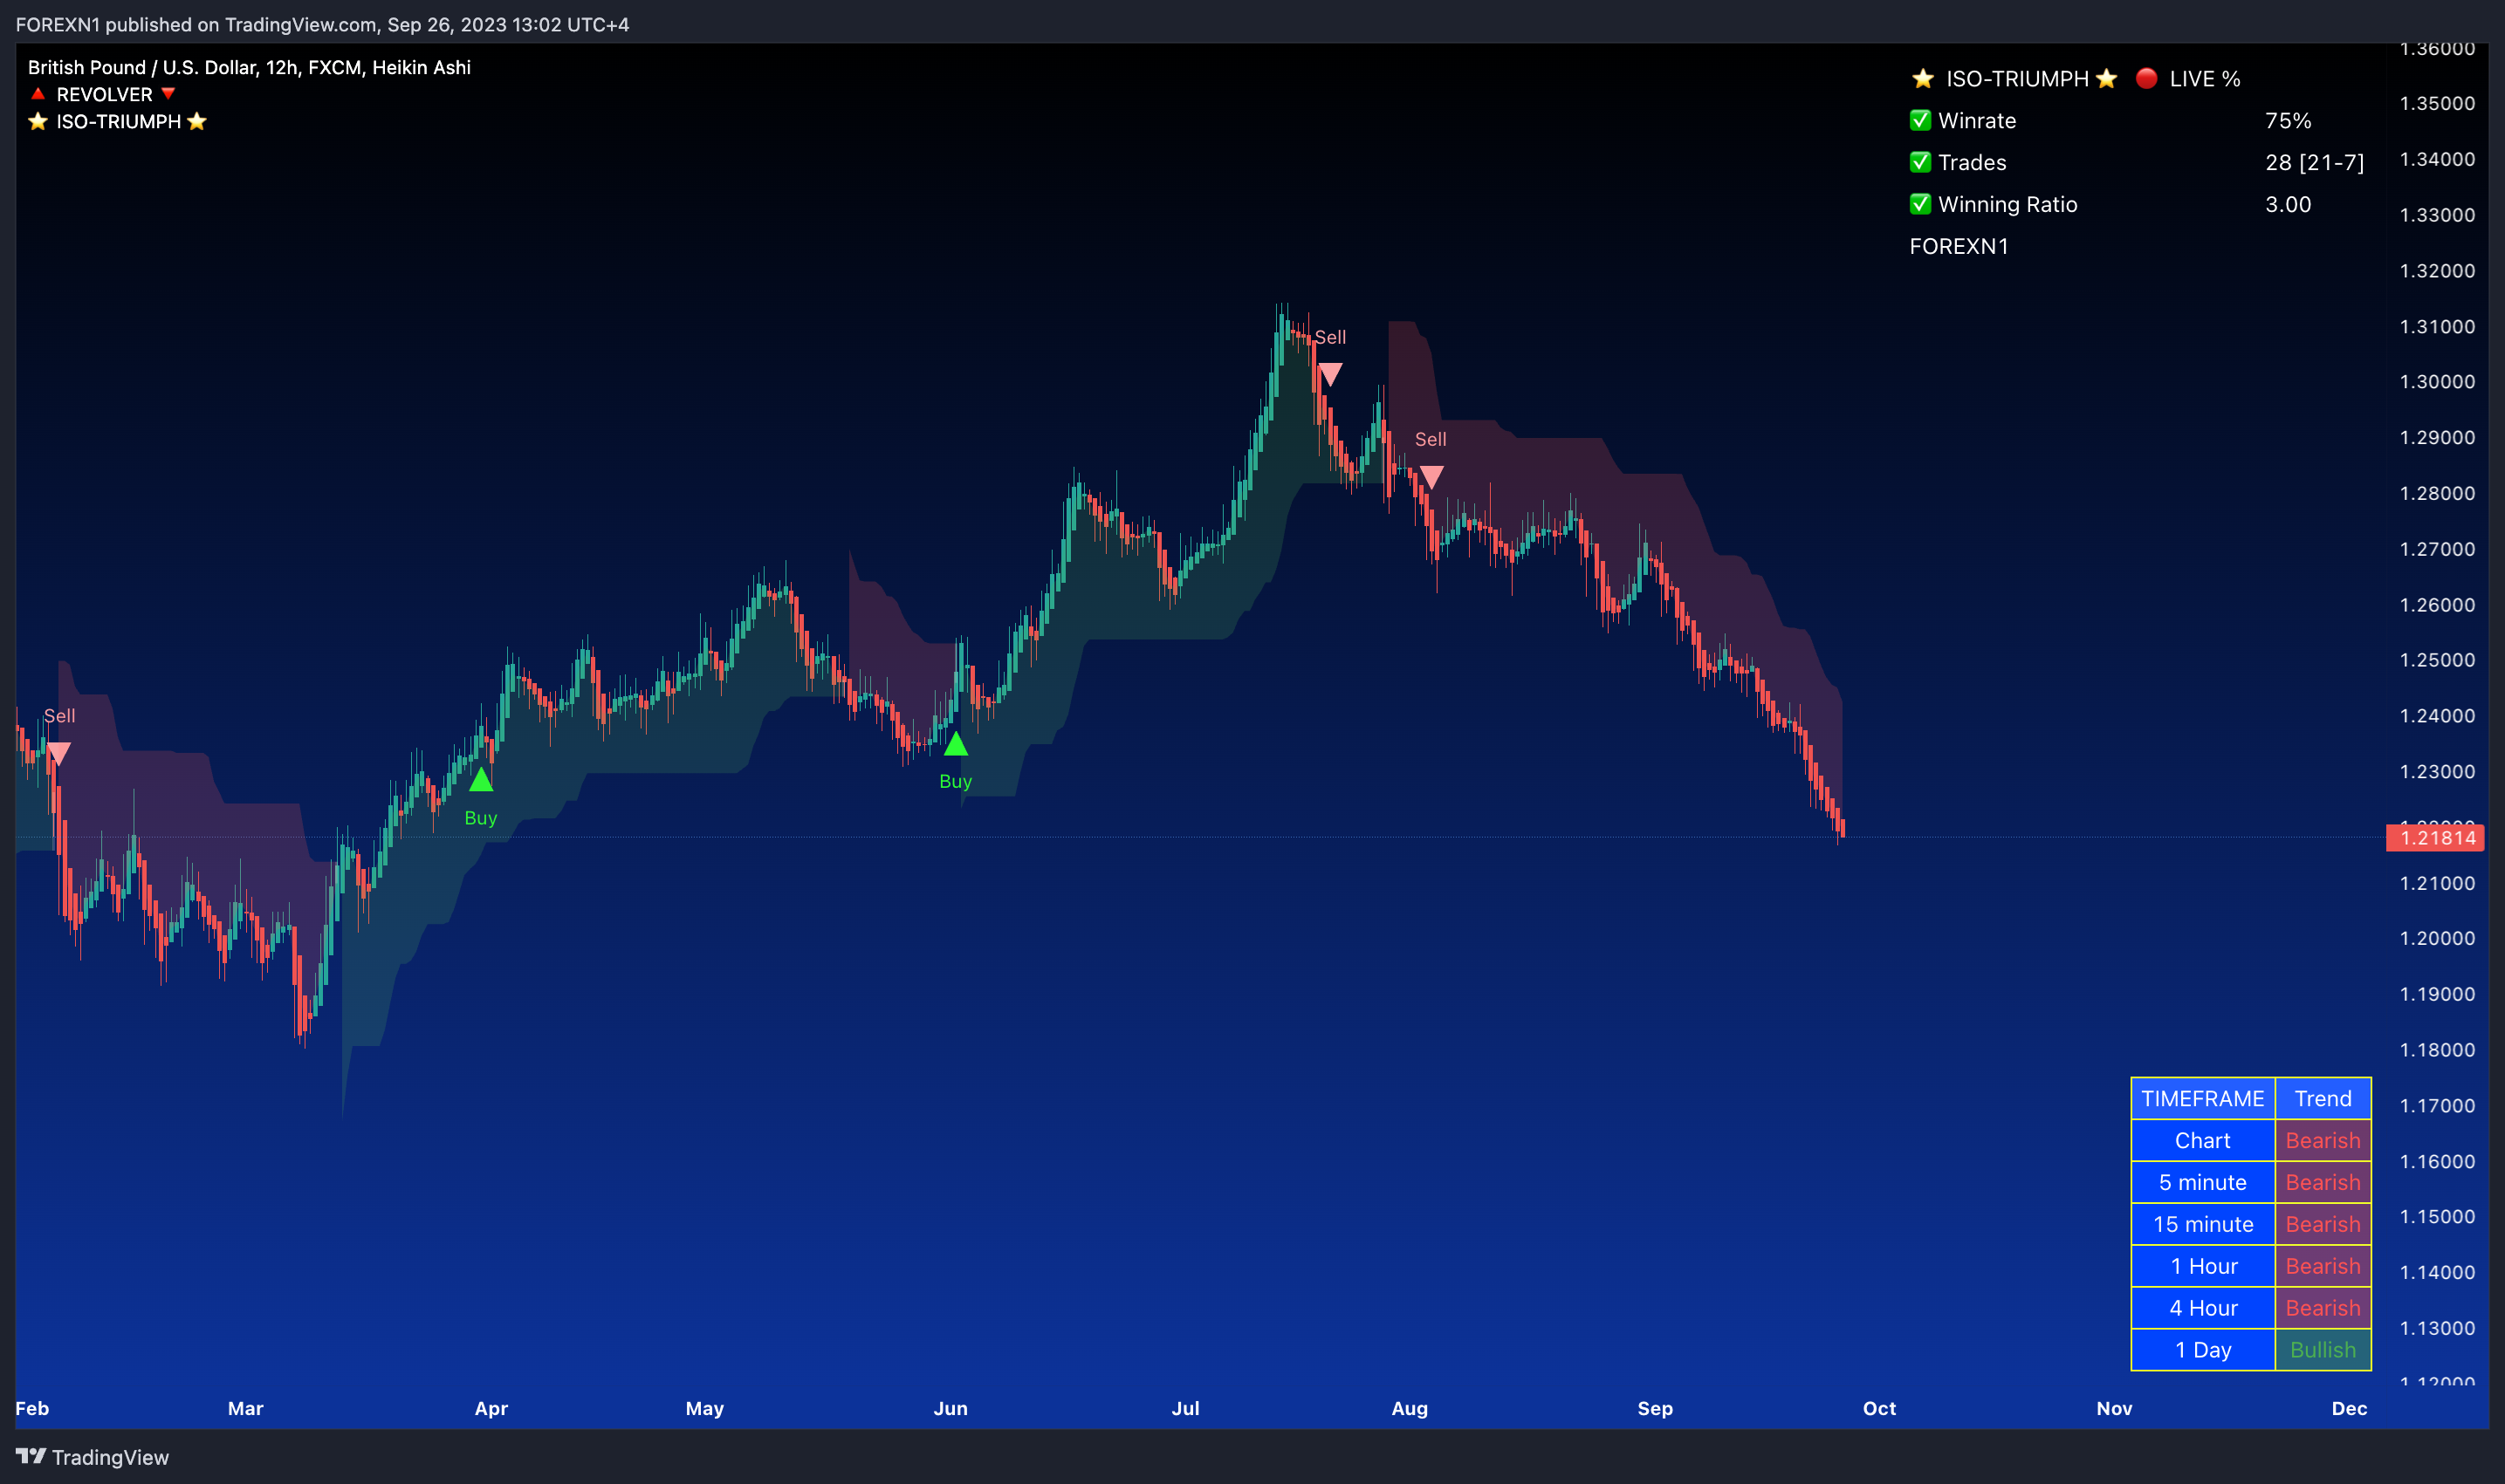Viewport: 2505px width, 1484px height.
Task: Click the green check beside Winning Ratio
Action: (1919, 204)
